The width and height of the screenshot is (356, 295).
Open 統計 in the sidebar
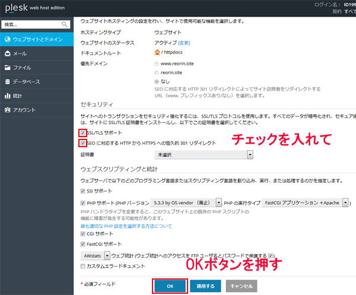37,96
